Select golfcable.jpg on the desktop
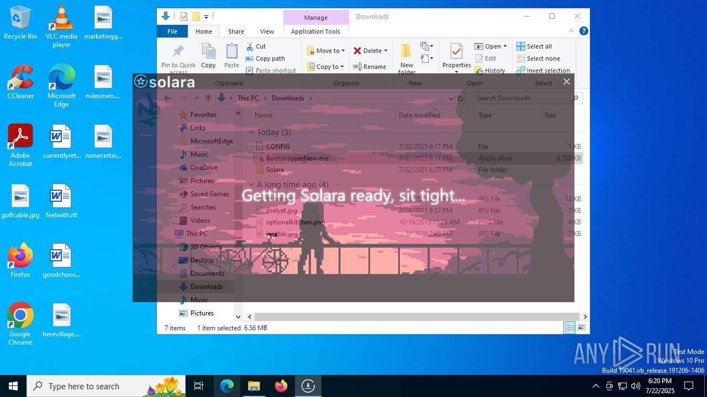707x397 pixels. [x=20, y=202]
